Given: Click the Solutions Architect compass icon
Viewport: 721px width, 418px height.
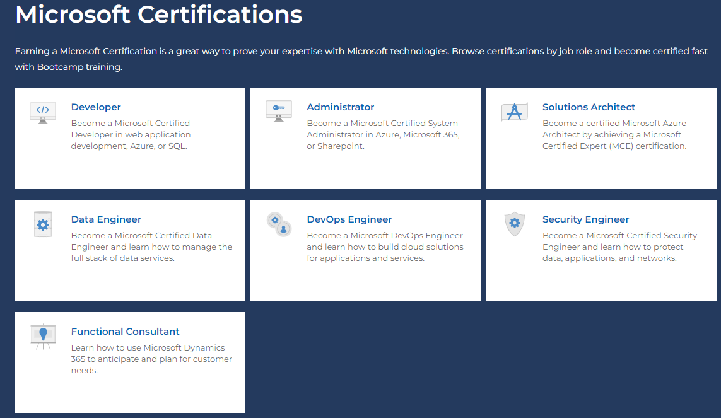Looking at the screenshot, I should (x=514, y=111).
